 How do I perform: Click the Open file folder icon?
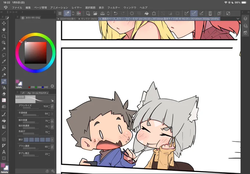[x=95, y=14]
